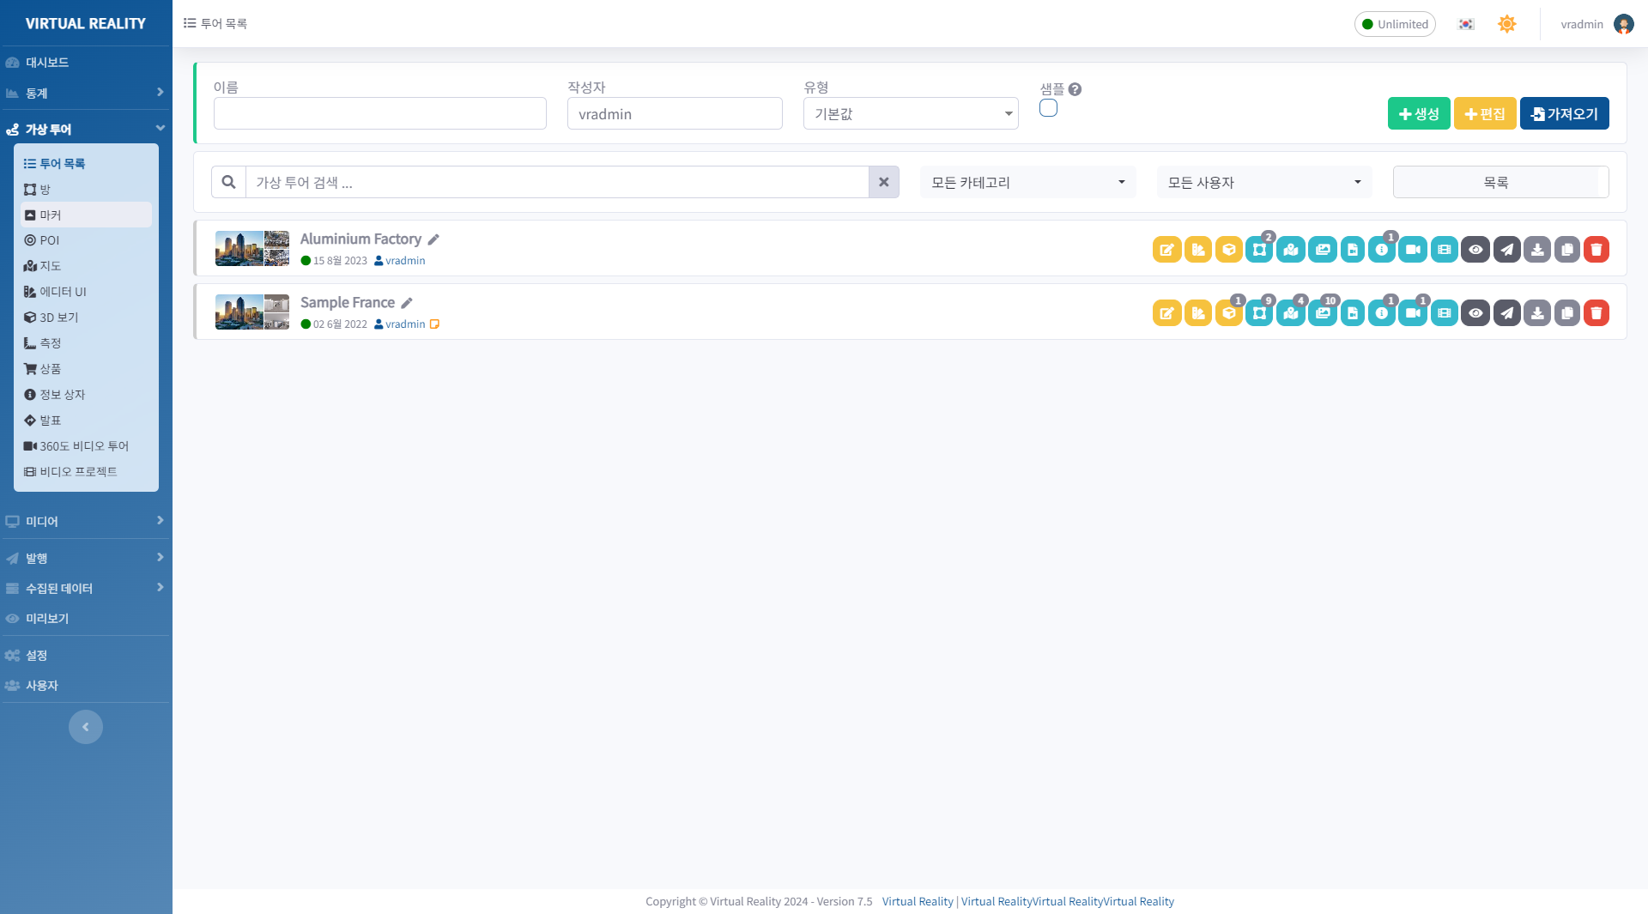Toggle the 샘플 checkbox
Viewport: 1648px width, 914px height.
1048,108
